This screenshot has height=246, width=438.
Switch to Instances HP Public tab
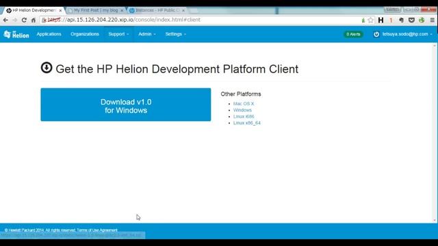157,10
